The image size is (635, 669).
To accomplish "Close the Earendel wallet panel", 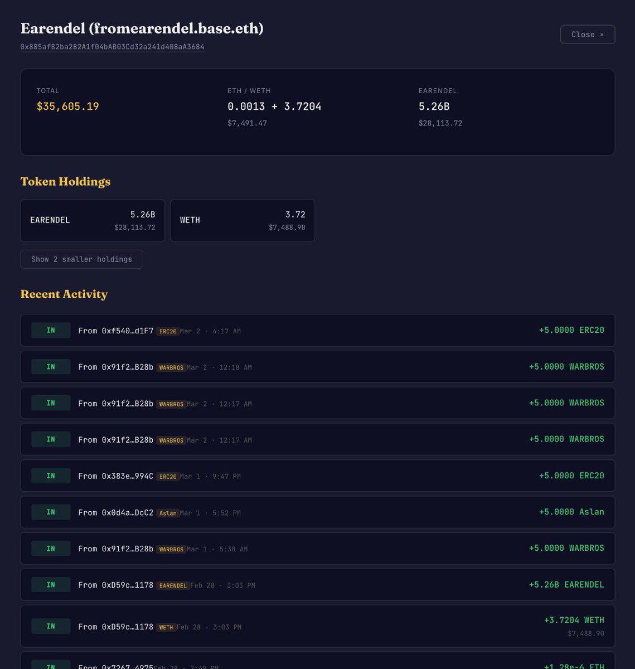I will [x=588, y=35].
